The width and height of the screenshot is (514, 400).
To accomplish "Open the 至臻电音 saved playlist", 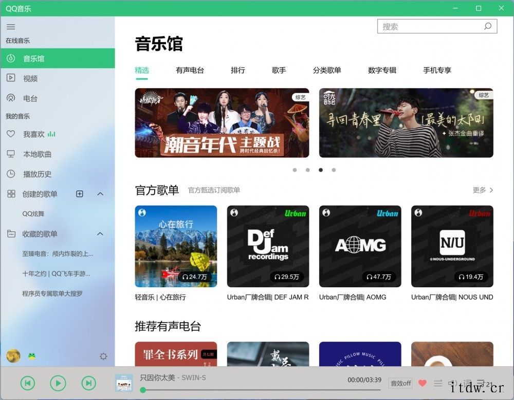I will (x=58, y=253).
